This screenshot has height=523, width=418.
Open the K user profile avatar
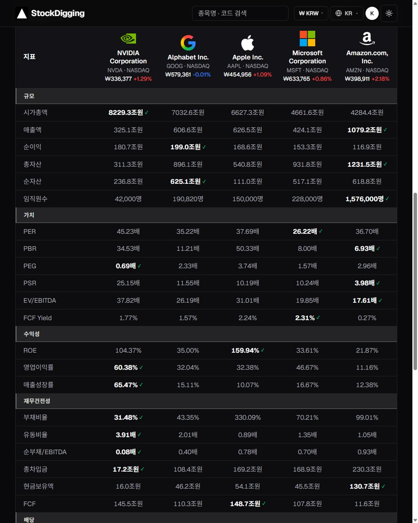pos(372,13)
